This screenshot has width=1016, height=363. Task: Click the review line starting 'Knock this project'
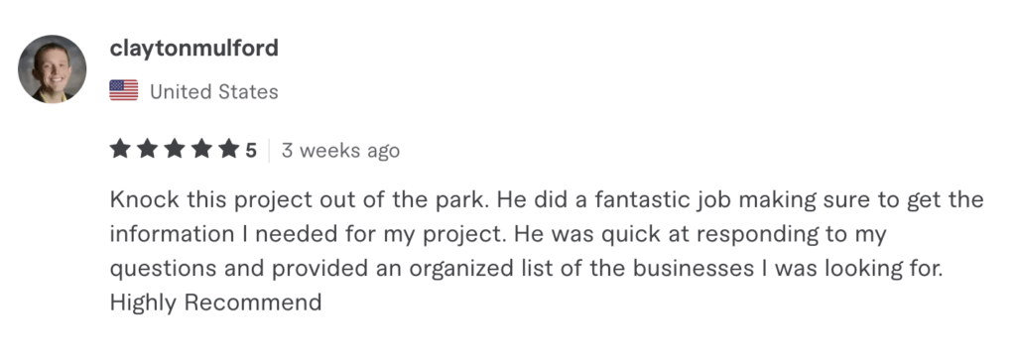tap(547, 200)
